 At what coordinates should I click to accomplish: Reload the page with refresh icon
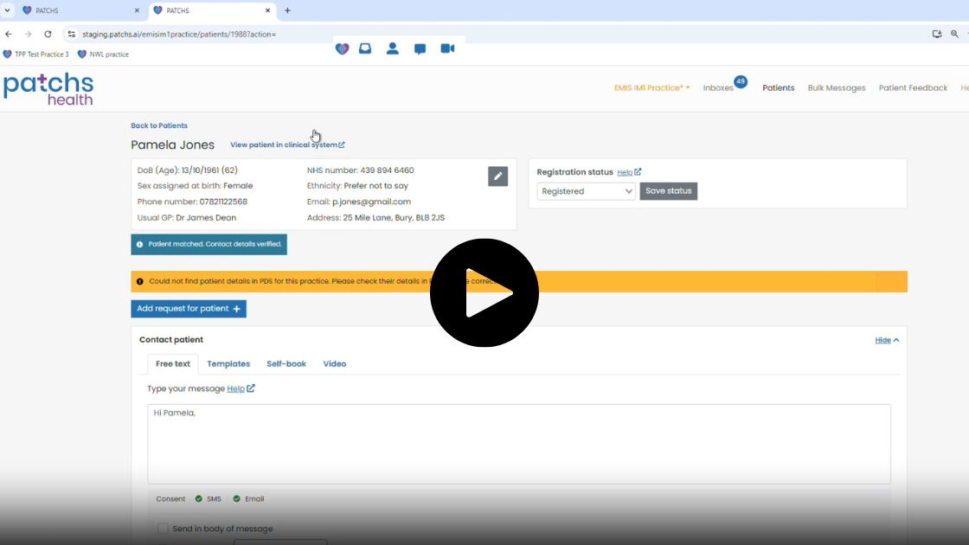pyautogui.click(x=48, y=34)
